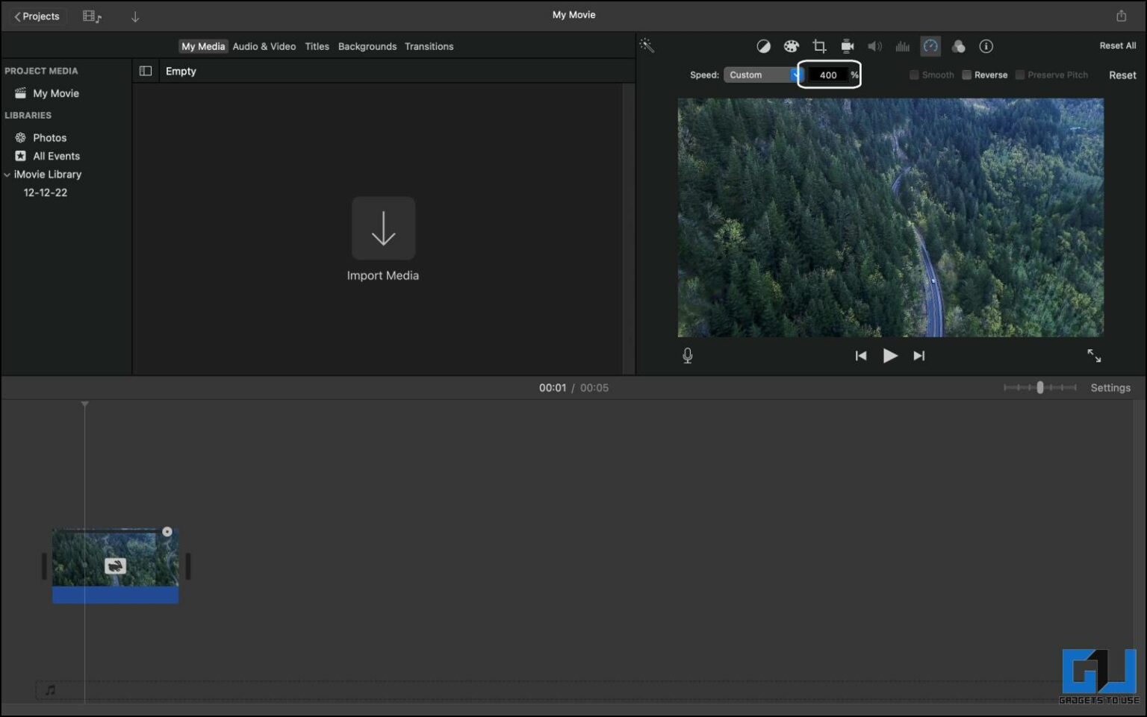The image size is (1147, 717).
Task: Open the Speed Custom dropdown
Action: (x=762, y=75)
